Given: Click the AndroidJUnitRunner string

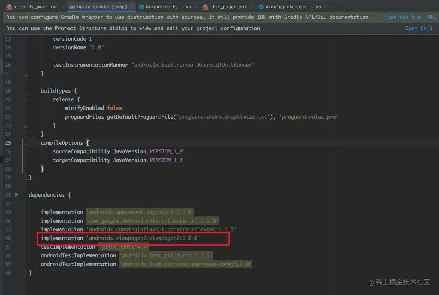Looking at the screenshot, I should point(193,65).
